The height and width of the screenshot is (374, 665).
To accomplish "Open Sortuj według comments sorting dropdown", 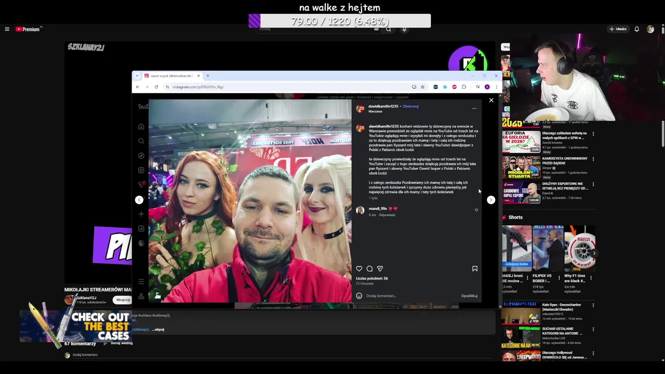I will pyautogui.click(x=119, y=343).
